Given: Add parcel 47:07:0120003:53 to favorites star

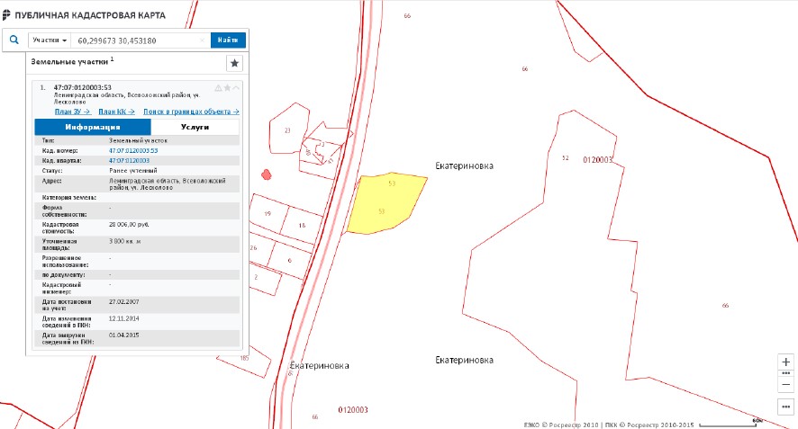Looking at the screenshot, I should 227,88.
